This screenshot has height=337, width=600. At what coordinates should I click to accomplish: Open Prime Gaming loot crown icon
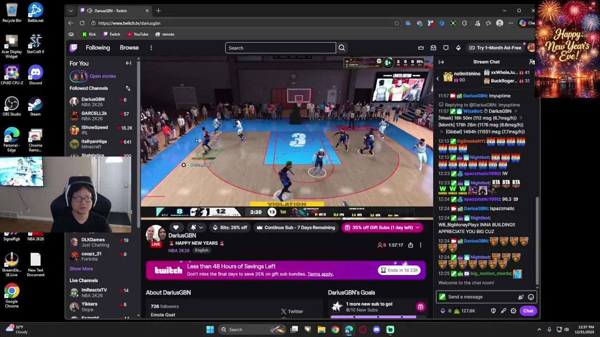[421, 48]
